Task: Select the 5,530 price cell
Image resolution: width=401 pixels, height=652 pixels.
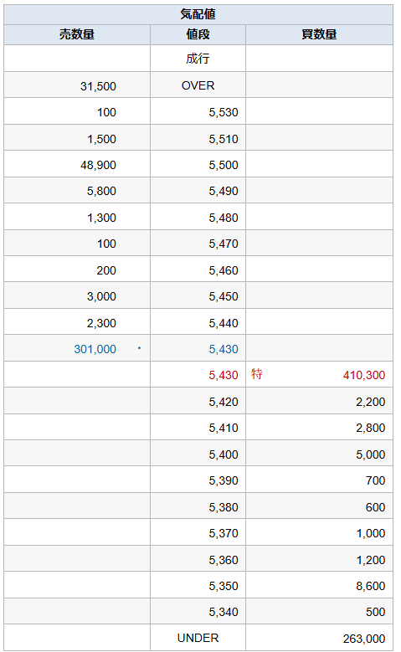Action: pyautogui.click(x=198, y=112)
